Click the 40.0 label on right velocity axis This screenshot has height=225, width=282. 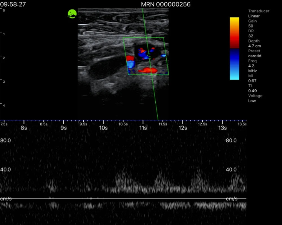point(231,170)
